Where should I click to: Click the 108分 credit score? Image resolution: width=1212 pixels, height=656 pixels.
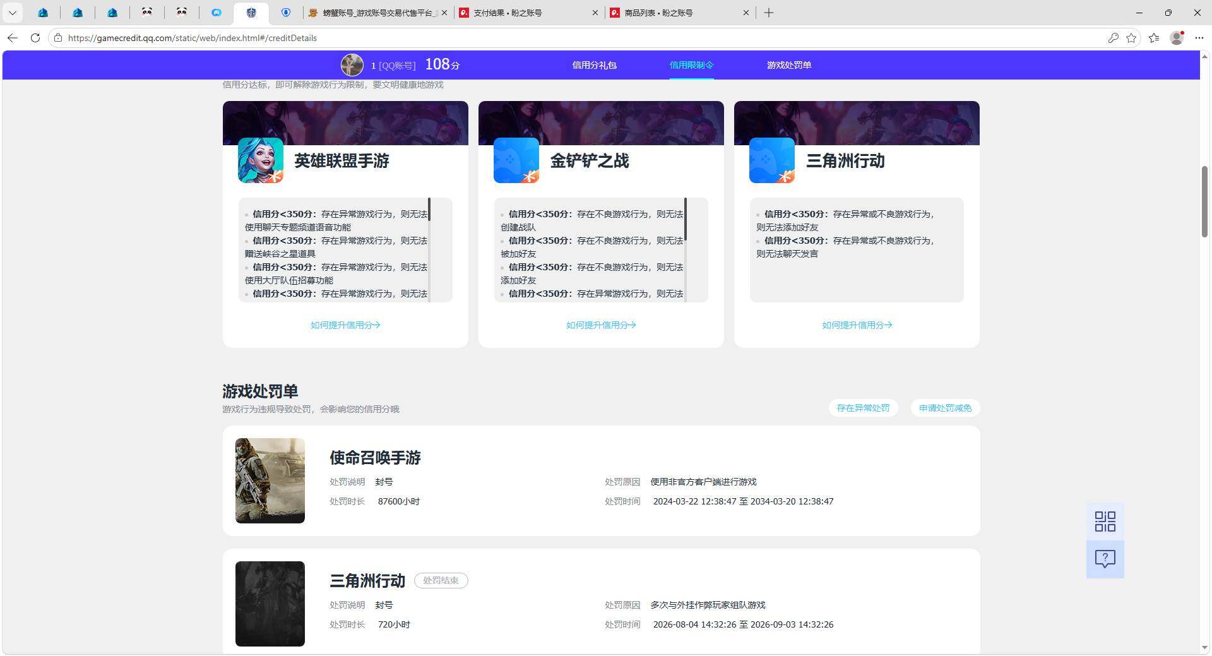442,64
